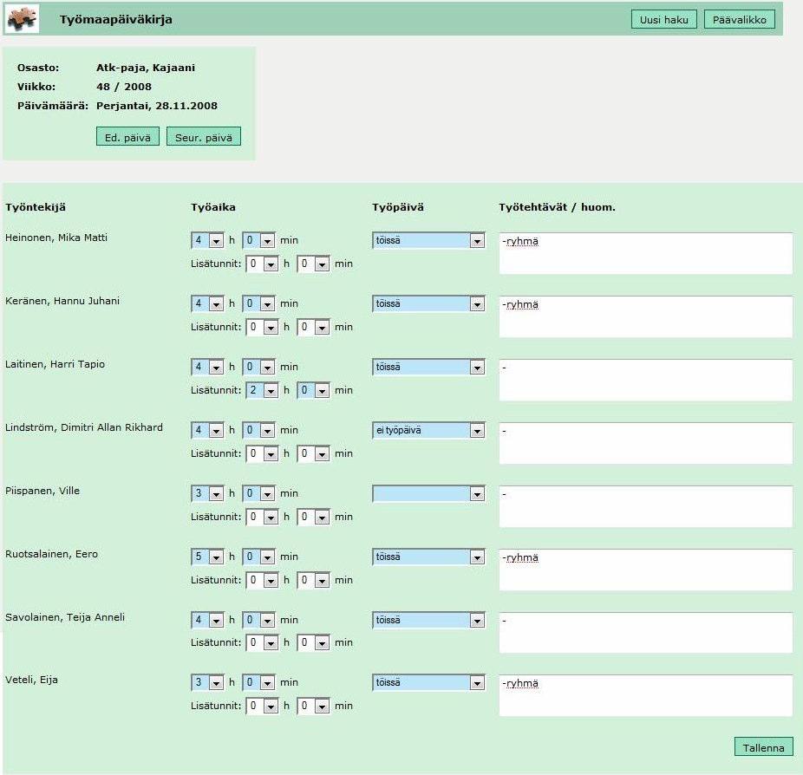Open work minutes dropdown for Savolainen
The width and height of the screenshot is (803, 775).
pyautogui.click(x=258, y=620)
